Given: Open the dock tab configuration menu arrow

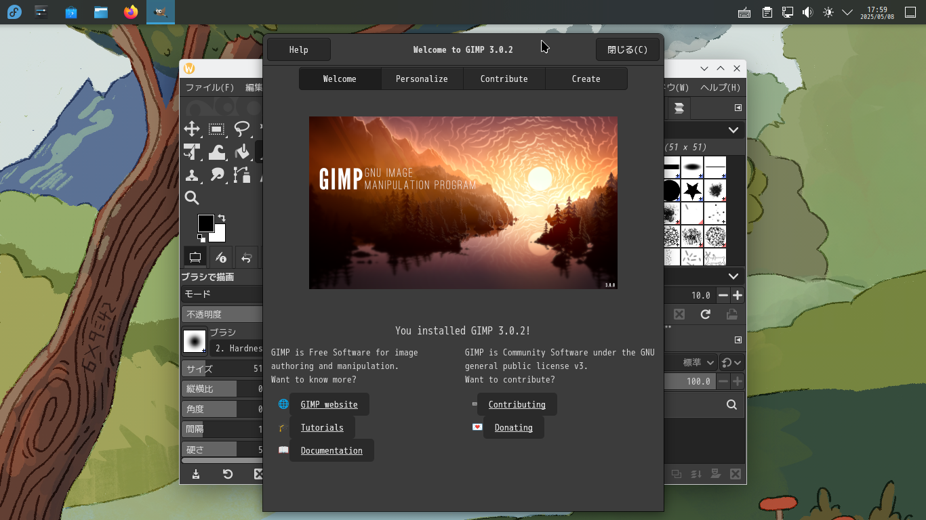Looking at the screenshot, I should pos(738,108).
